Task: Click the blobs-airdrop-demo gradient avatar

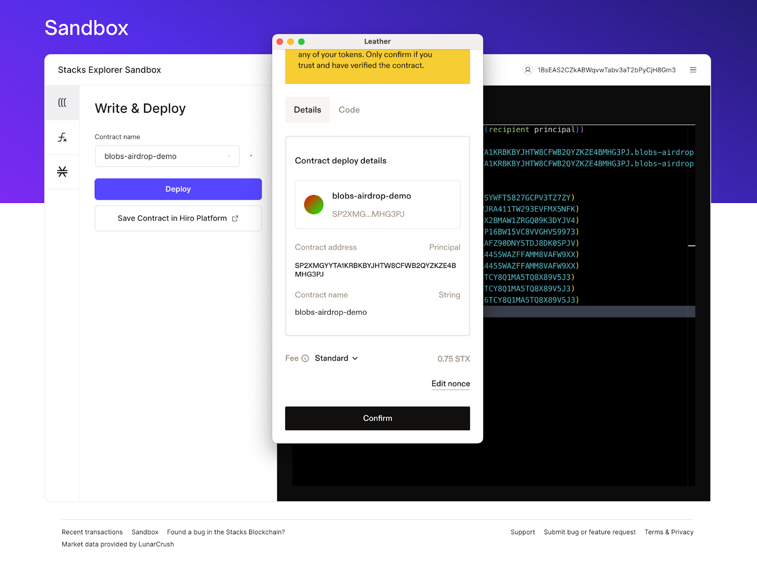Action: [x=314, y=204]
